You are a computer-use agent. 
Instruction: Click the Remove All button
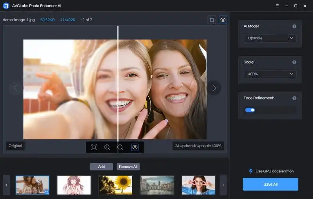[128, 167]
